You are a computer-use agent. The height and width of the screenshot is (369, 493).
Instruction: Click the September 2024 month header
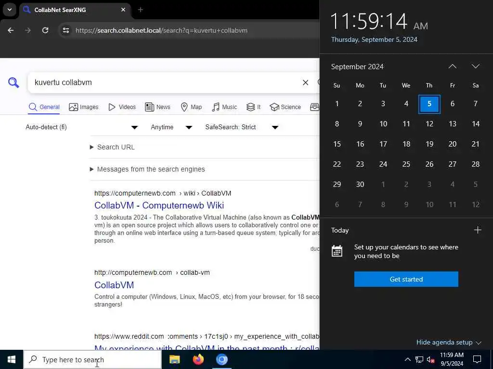[x=357, y=66]
